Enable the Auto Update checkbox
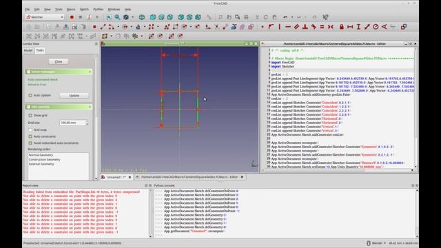The image size is (441, 248). coord(30,95)
